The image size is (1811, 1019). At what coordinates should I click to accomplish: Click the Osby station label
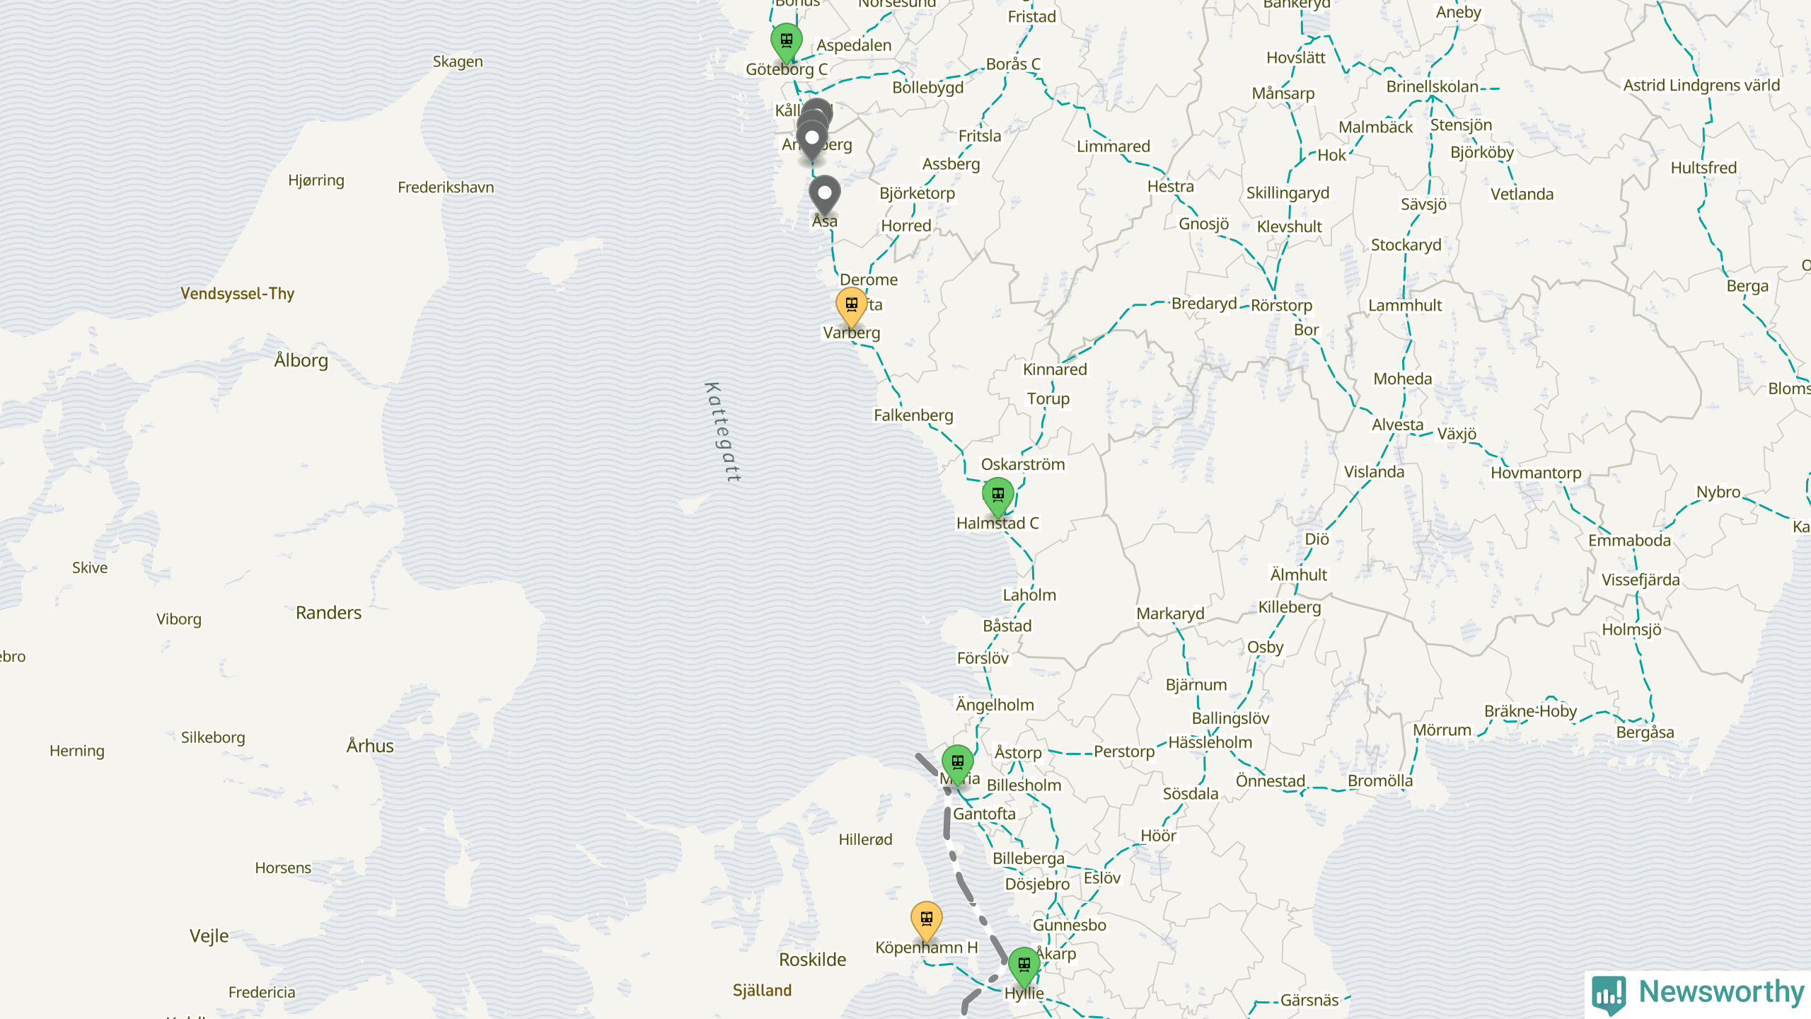pyautogui.click(x=1265, y=647)
